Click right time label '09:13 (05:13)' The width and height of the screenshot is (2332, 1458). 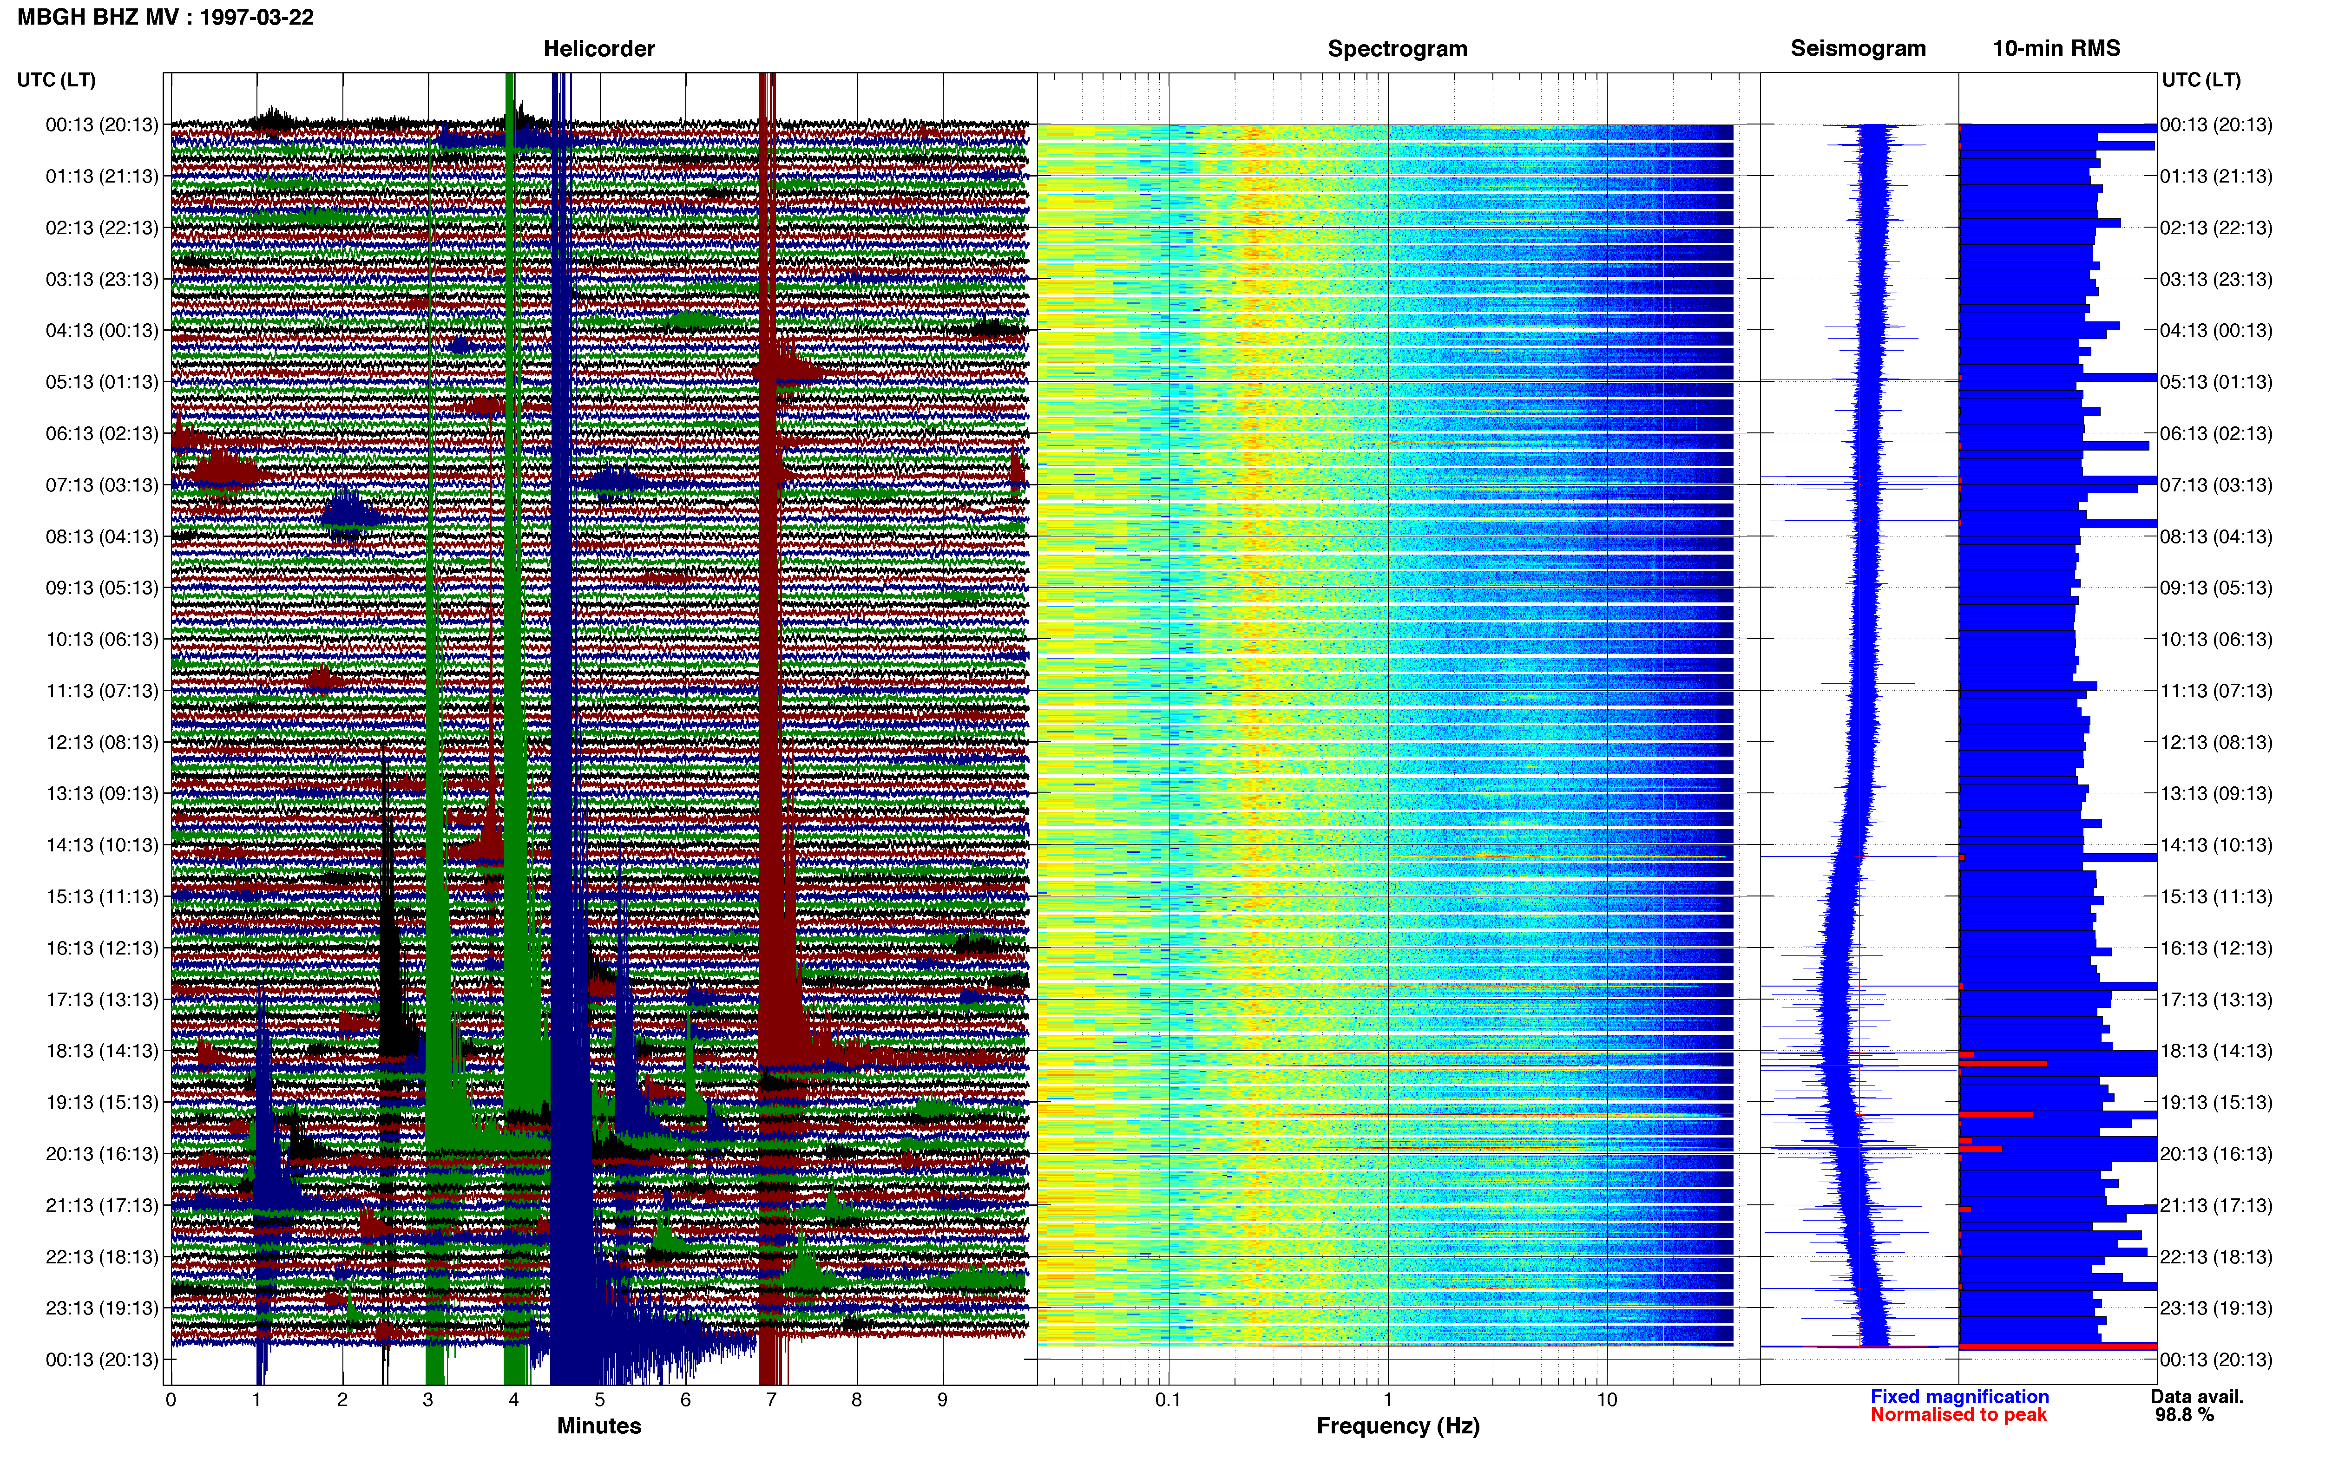pos(2216,587)
